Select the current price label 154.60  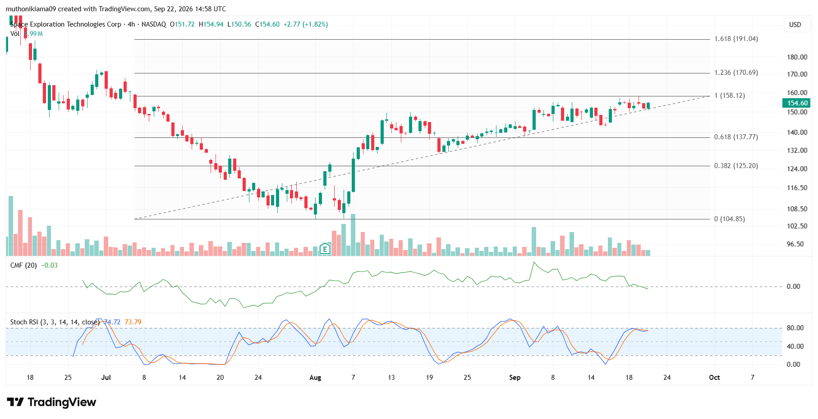(797, 103)
